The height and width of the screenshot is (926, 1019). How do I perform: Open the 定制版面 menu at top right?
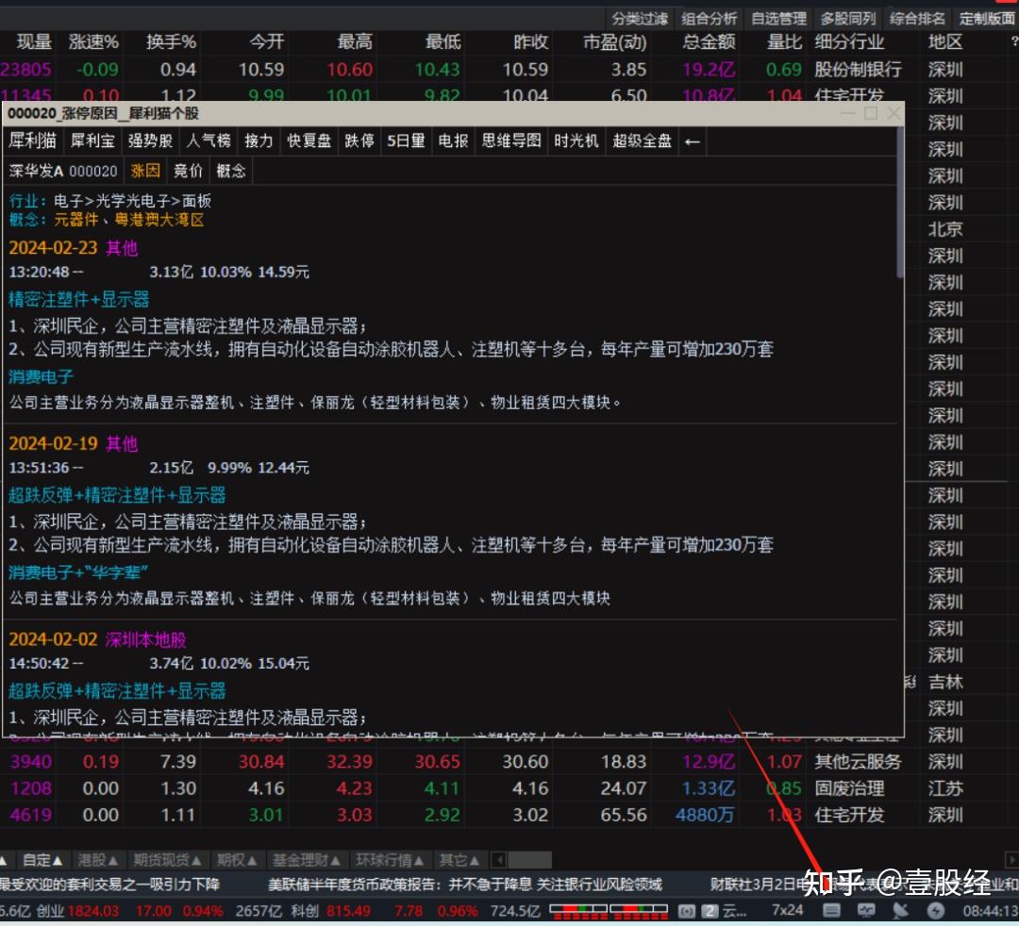(x=985, y=17)
